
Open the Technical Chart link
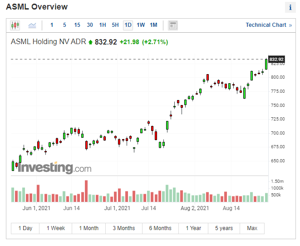tap(269, 25)
